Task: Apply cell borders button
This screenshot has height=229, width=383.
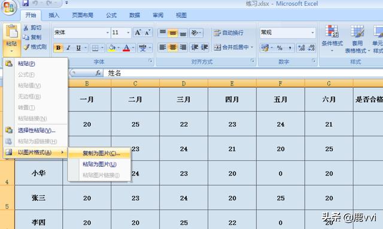Action: coord(95,48)
